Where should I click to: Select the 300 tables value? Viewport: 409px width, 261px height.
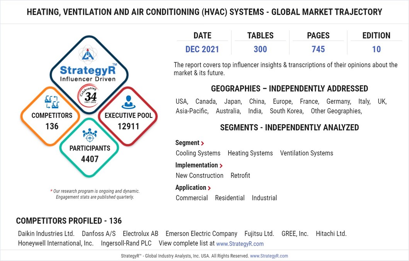coord(260,49)
